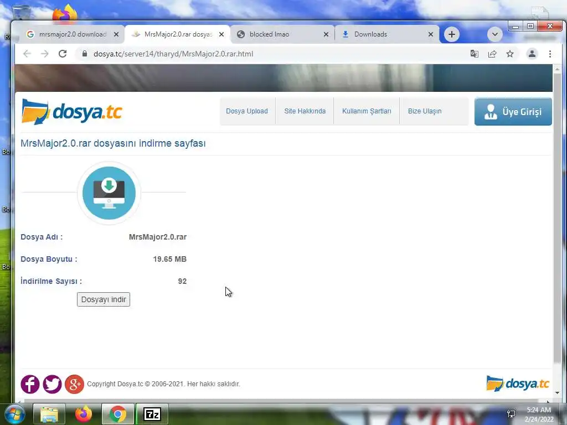Click the scrollbar down arrow
567x425 pixels.
point(557,392)
